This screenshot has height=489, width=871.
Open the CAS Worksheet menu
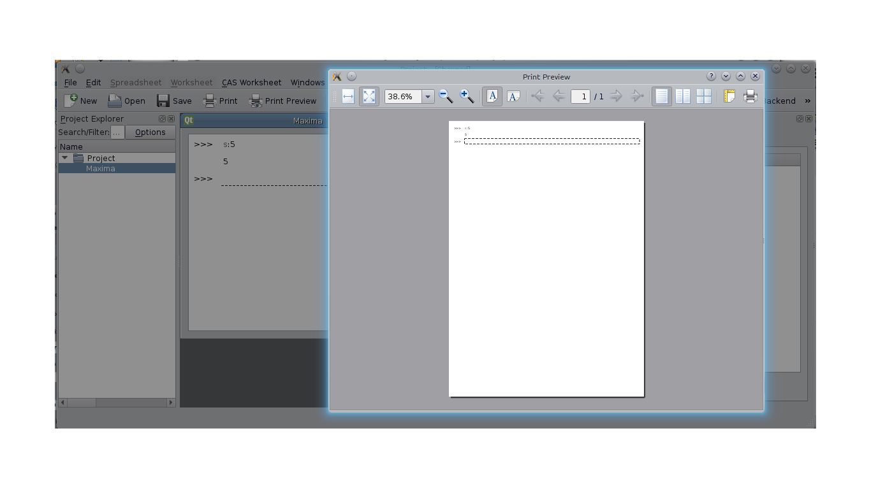[251, 82]
